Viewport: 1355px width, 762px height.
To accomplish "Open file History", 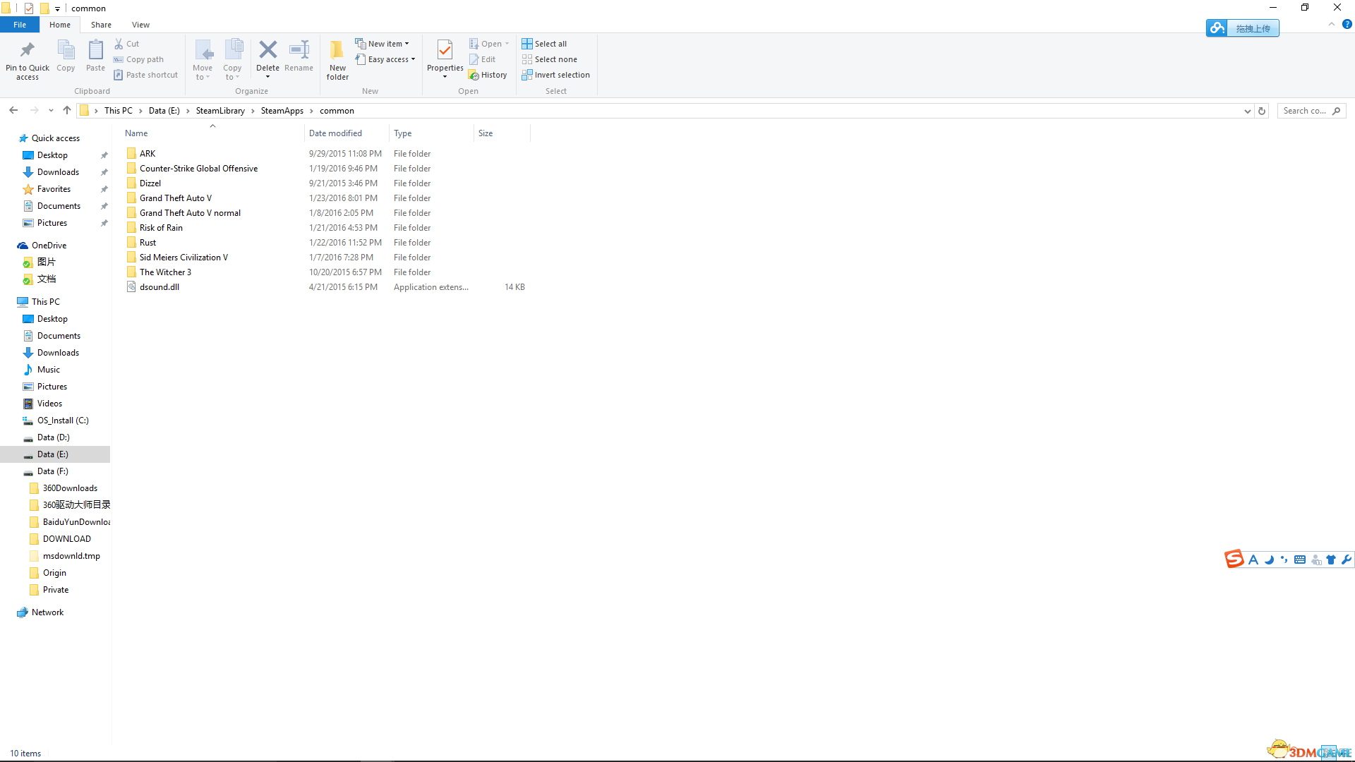I will tap(488, 75).
